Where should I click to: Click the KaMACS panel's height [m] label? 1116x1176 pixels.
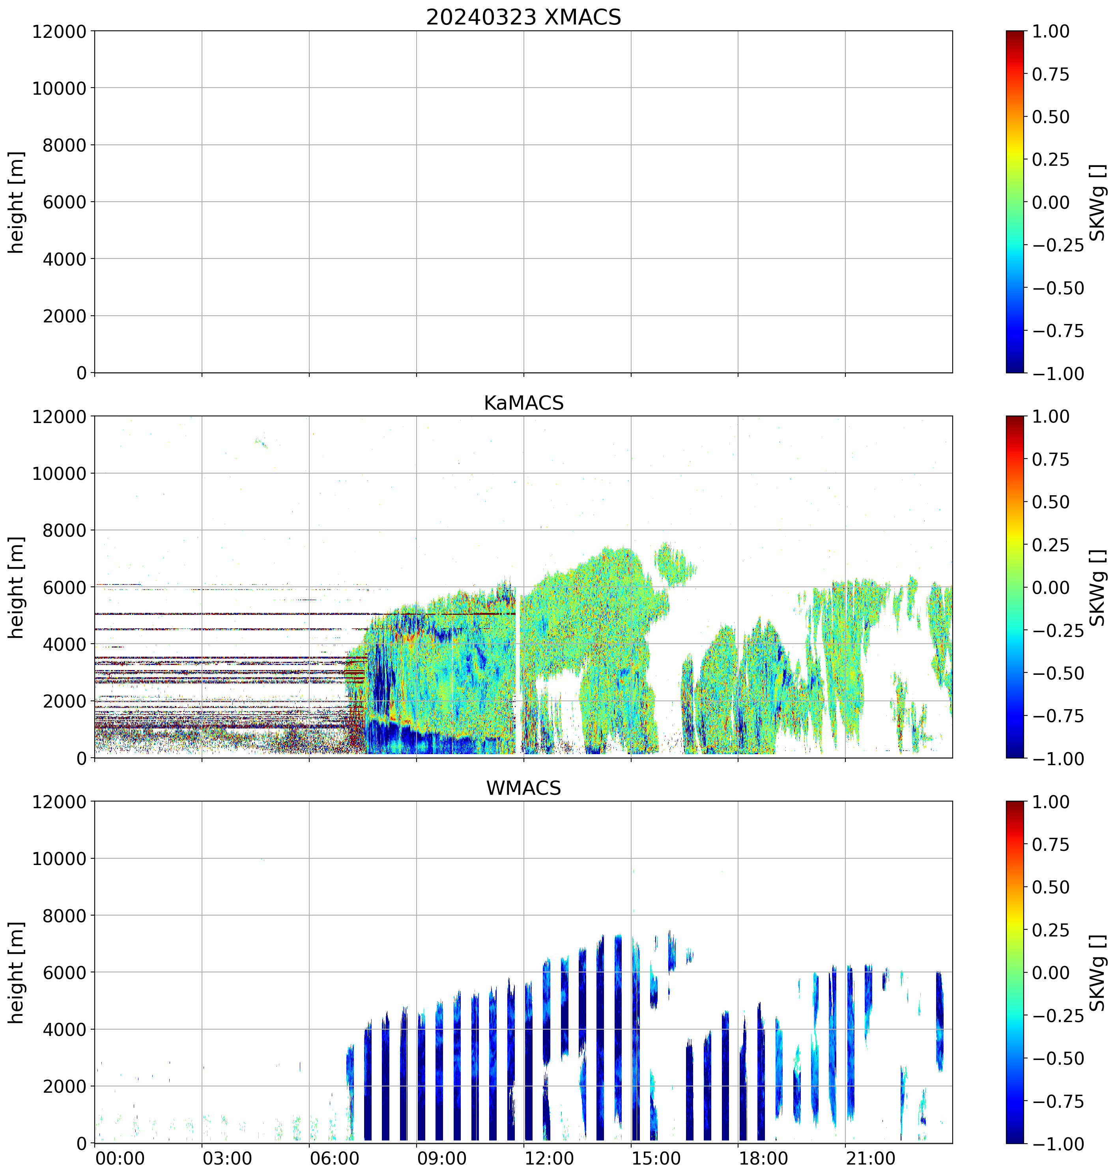(16, 587)
